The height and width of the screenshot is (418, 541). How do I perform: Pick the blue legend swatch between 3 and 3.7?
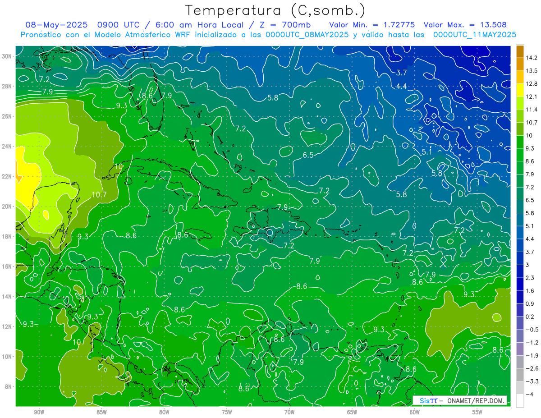[520, 258]
